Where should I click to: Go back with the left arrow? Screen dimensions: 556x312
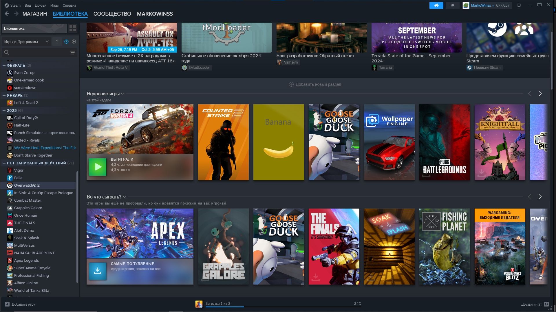7,14
